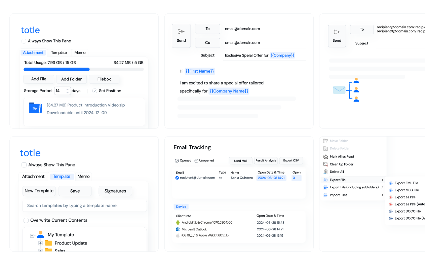Click the Clean Up Folder icon
The height and width of the screenshot is (265, 425).
pos(325,164)
